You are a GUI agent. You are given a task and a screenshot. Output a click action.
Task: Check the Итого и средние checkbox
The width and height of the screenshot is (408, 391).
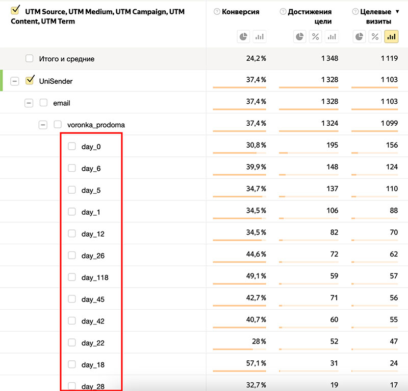pos(30,59)
